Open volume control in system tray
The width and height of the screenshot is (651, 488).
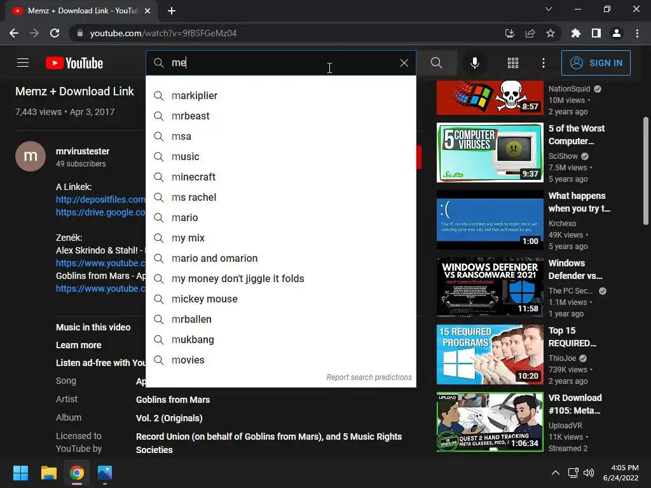coord(589,473)
